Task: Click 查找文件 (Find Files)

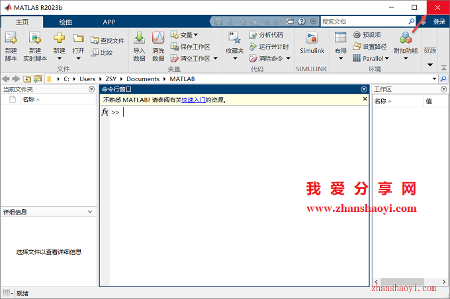Action: [x=107, y=41]
